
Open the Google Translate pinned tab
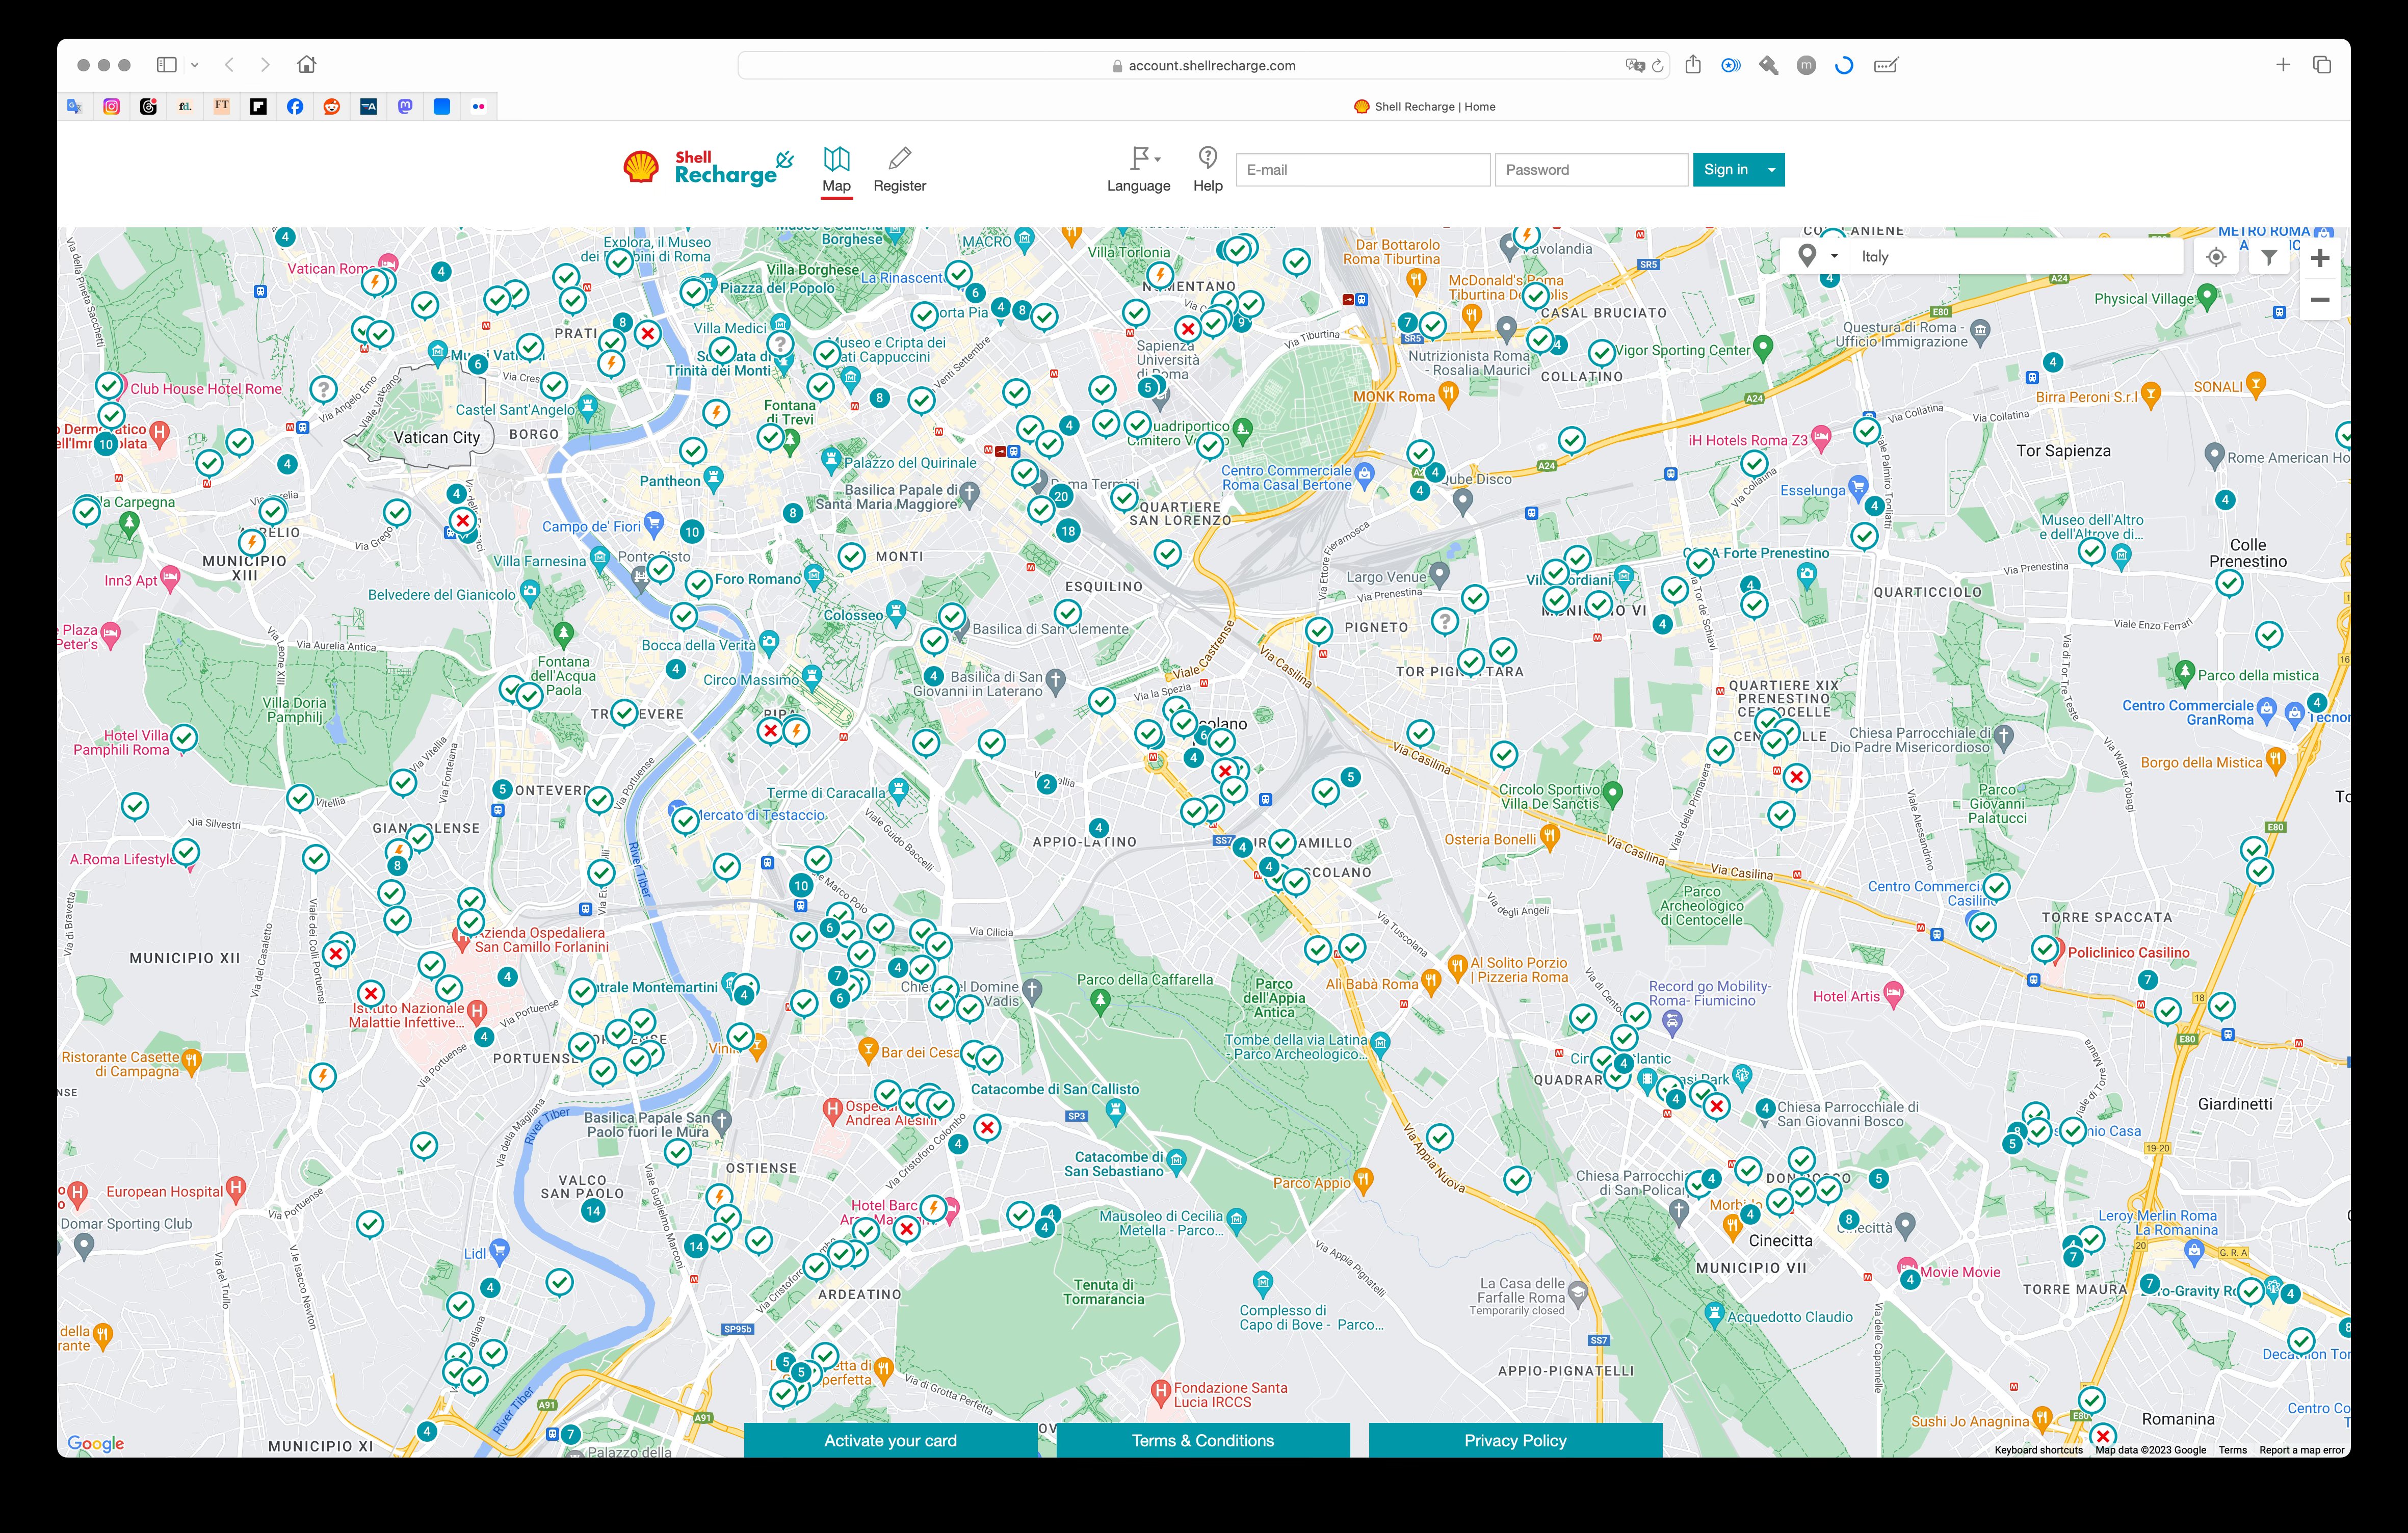pos(75,106)
